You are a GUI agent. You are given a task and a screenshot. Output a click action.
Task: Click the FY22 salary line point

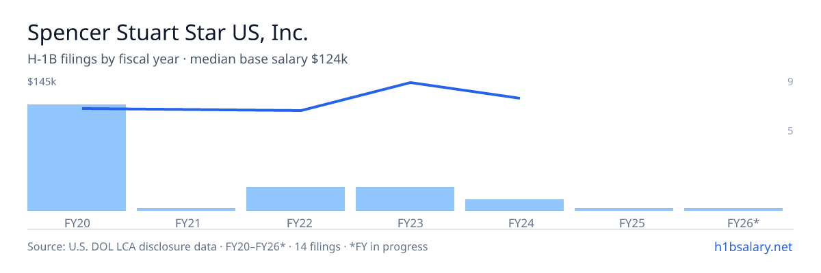pyautogui.click(x=301, y=111)
